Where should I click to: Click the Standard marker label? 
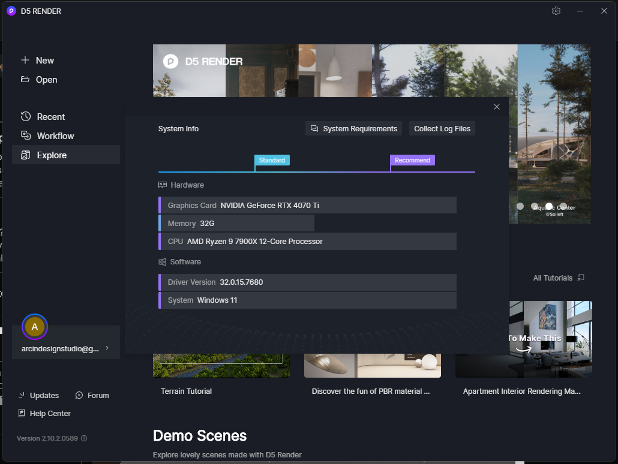tap(272, 160)
